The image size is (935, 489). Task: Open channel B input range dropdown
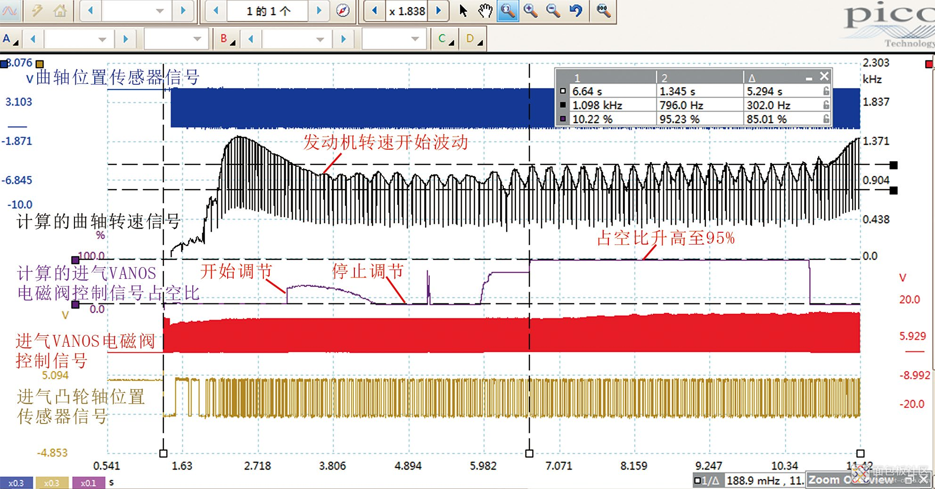pos(296,39)
